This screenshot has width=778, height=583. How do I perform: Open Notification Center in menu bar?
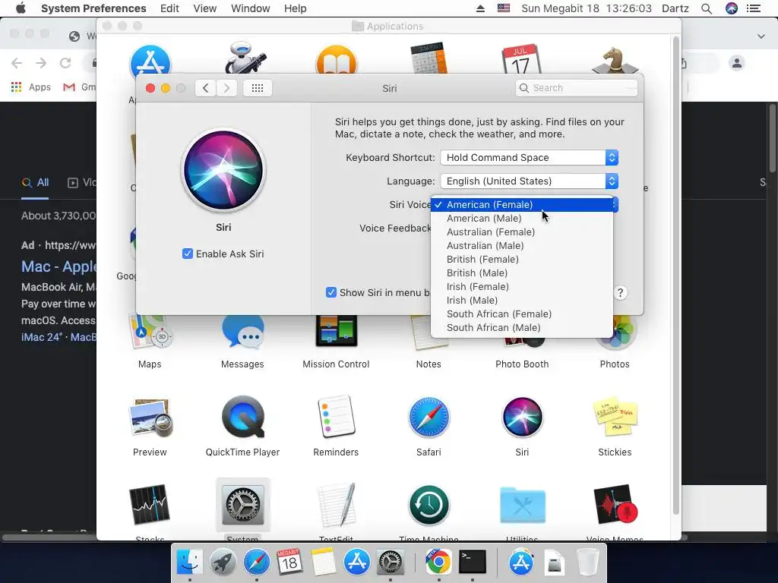coord(753,8)
